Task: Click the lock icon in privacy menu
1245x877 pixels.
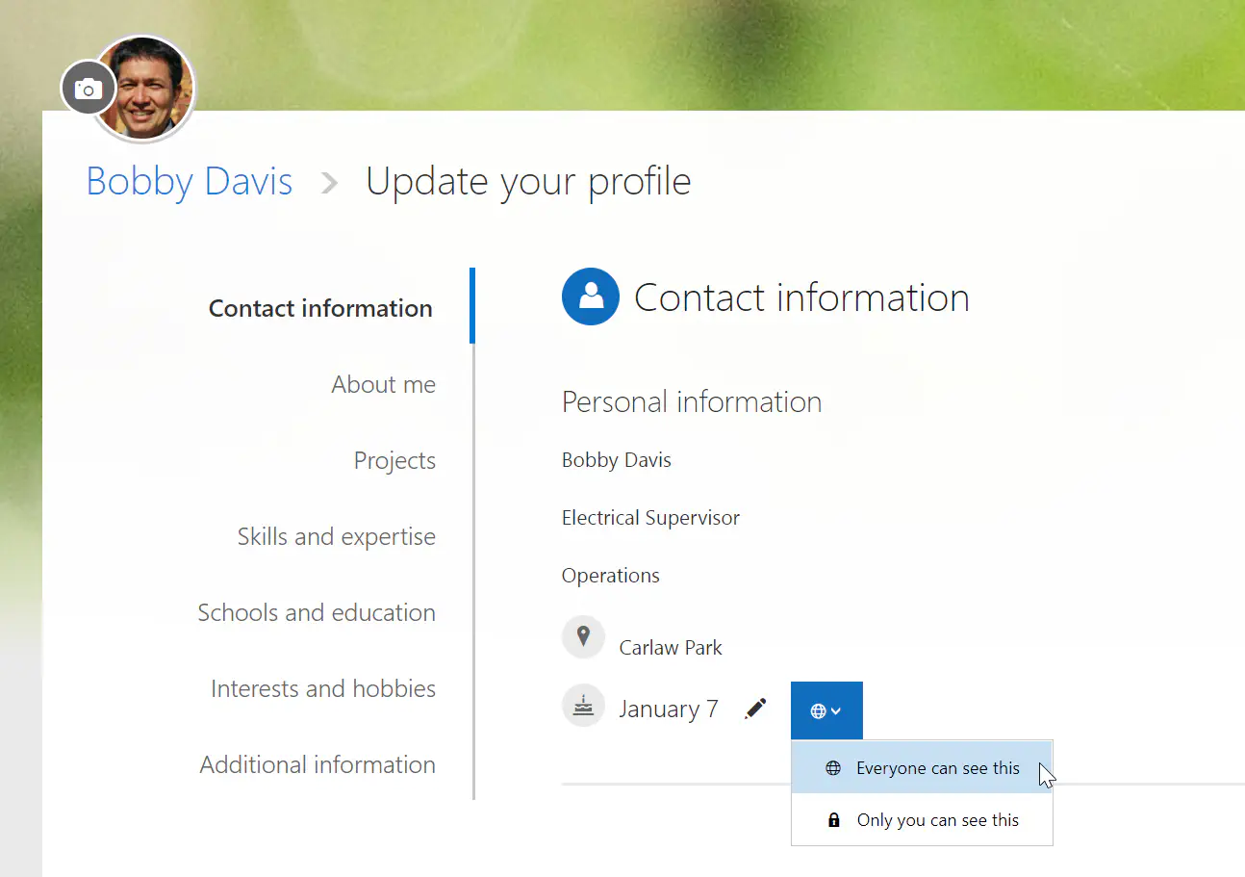Action: [x=833, y=820]
